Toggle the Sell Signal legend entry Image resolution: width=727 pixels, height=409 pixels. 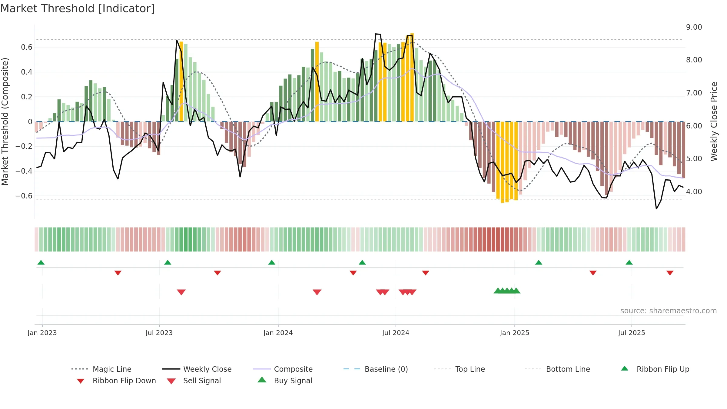194,381
